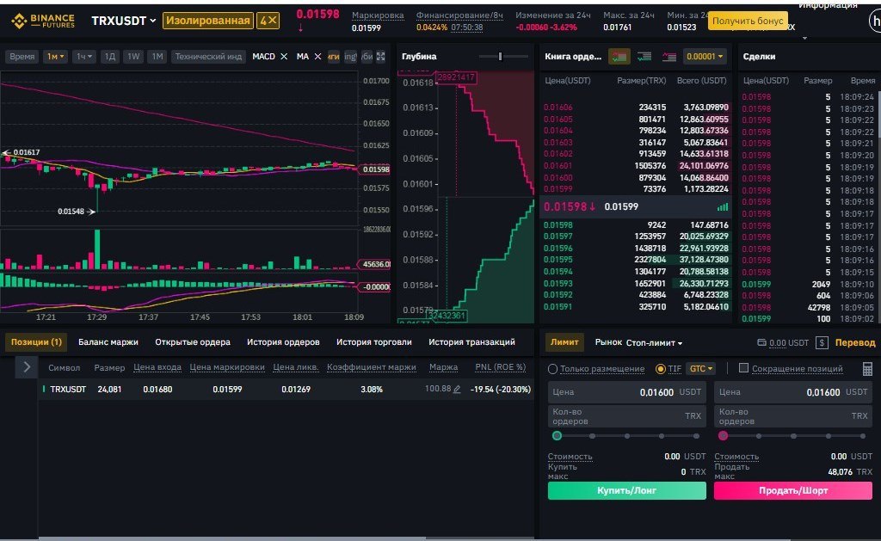Adjust the Глубина depth zoom slider
The height and width of the screenshot is (541, 881).
click(x=500, y=56)
